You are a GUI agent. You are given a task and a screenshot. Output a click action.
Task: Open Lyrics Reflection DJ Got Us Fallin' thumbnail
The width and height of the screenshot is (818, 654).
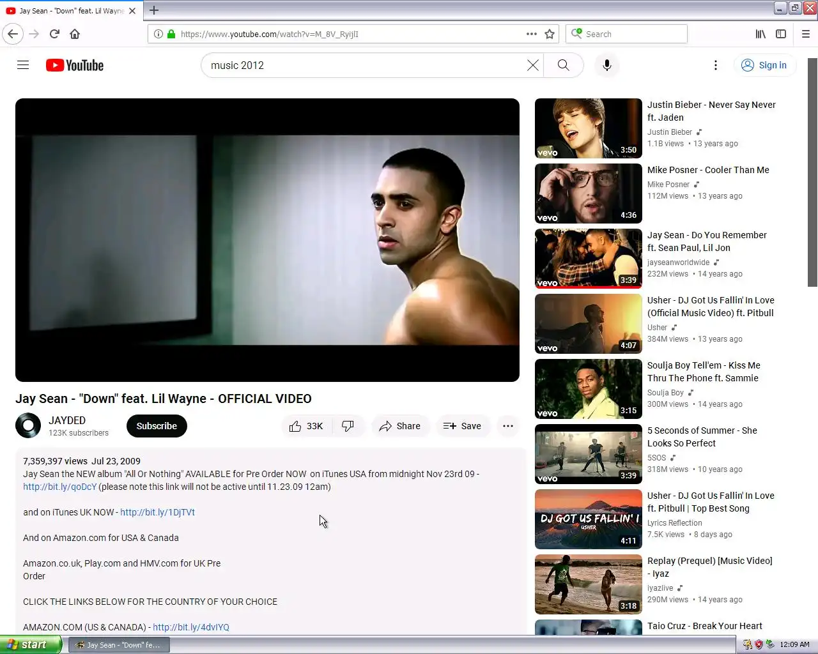click(x=589, y=519)
